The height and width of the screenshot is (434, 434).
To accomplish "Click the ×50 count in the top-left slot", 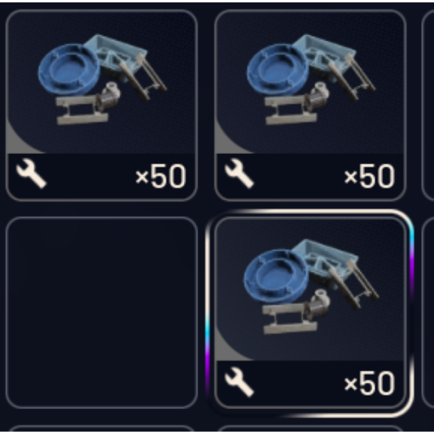I will click(x=161, y=176).
